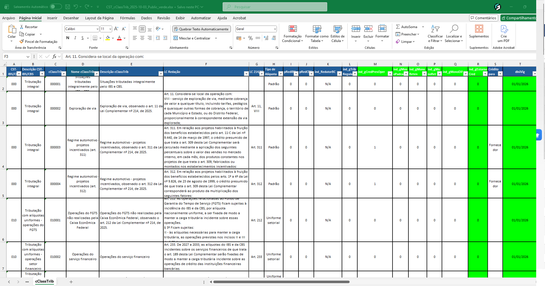Open Formatação Condicional icon
The image size is (545, 286).
tap(293, 29)
